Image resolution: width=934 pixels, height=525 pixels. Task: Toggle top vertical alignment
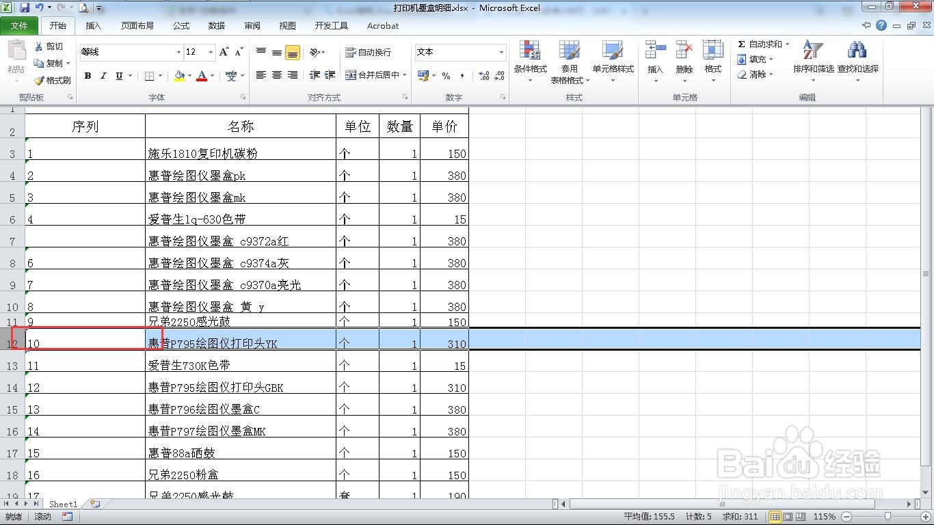click(261, 52)
